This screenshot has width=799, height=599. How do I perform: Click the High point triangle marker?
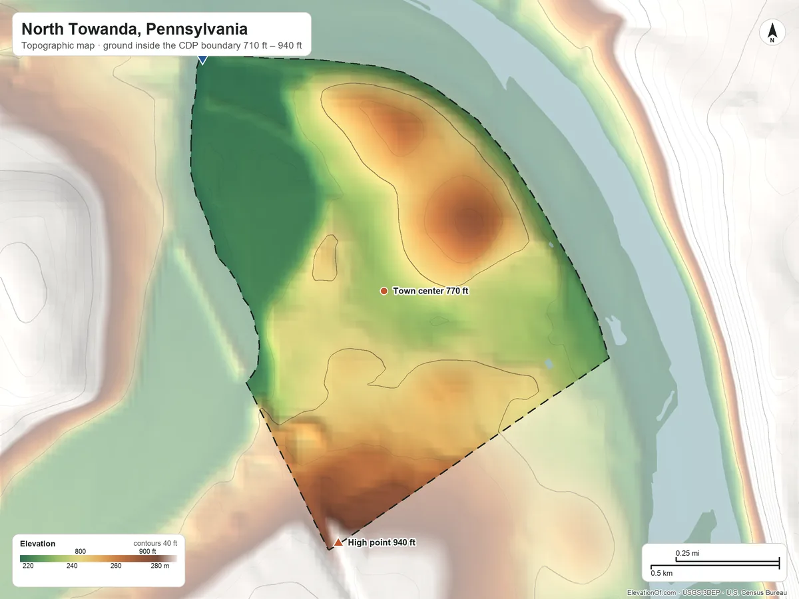click(x=338, y=542)
